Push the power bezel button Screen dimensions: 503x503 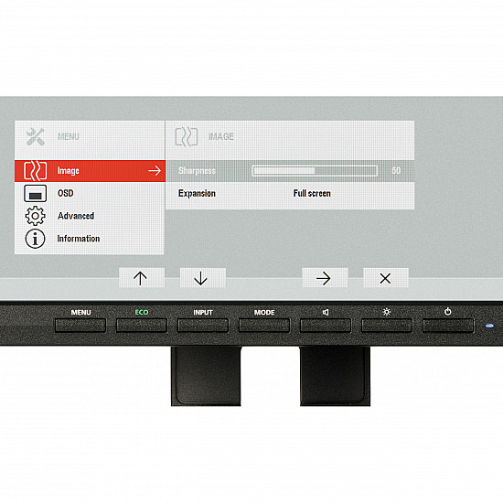coord(448,326)
